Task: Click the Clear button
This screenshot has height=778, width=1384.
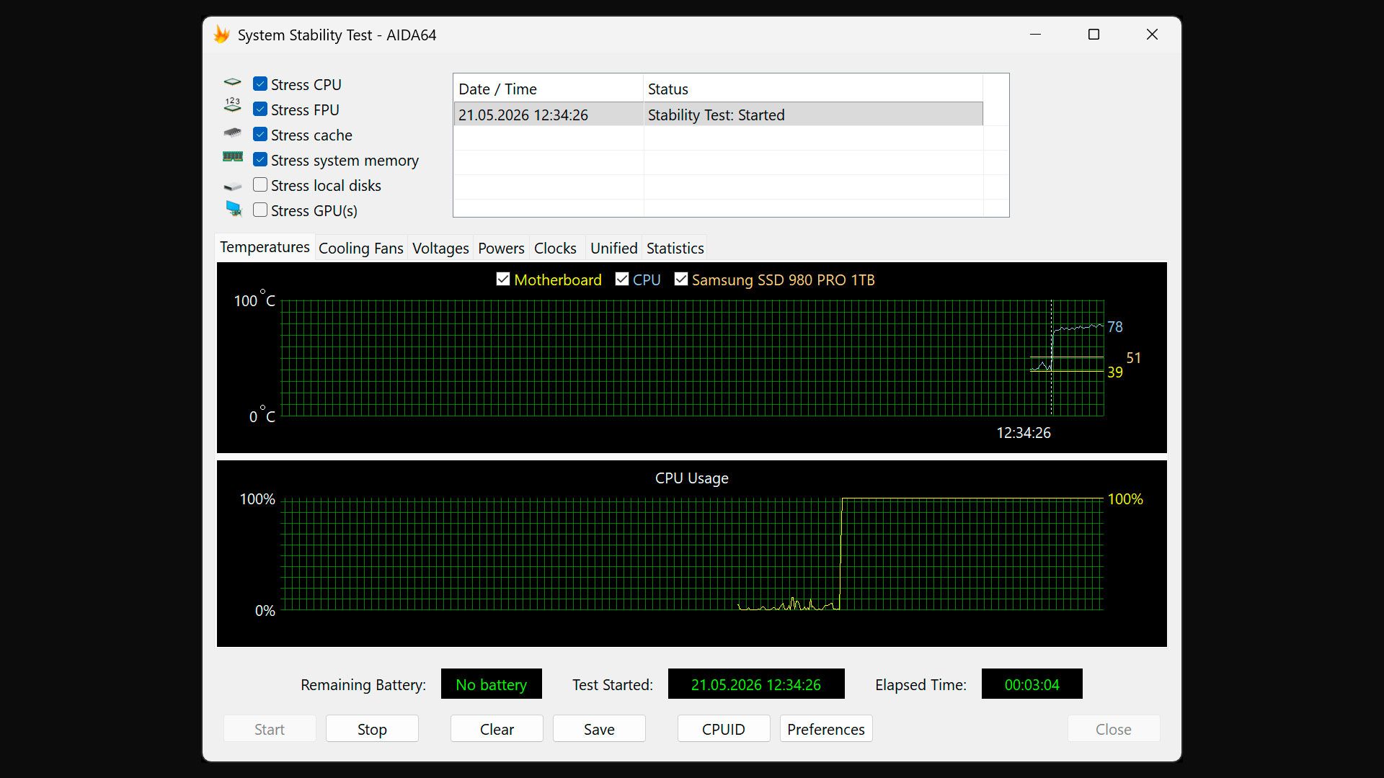Action: [497, 729]
